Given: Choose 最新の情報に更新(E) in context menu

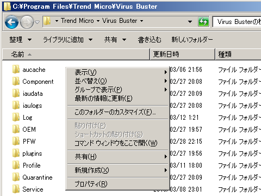Looking at the screenshot, I should coord(118,99).
